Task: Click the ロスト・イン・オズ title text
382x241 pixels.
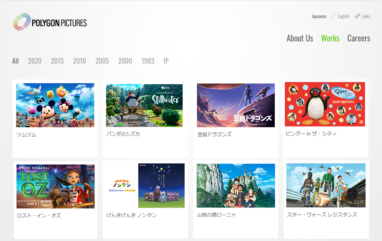Action: [x=39, y=215]
